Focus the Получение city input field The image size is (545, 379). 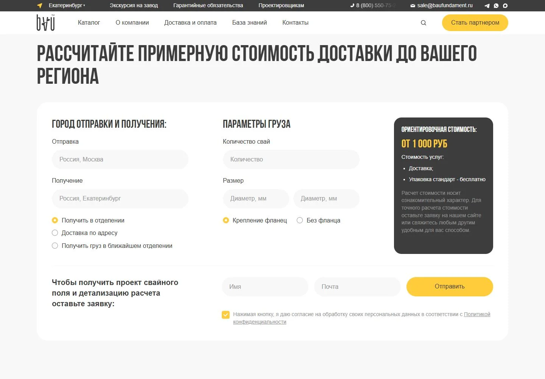coord(120,199)
